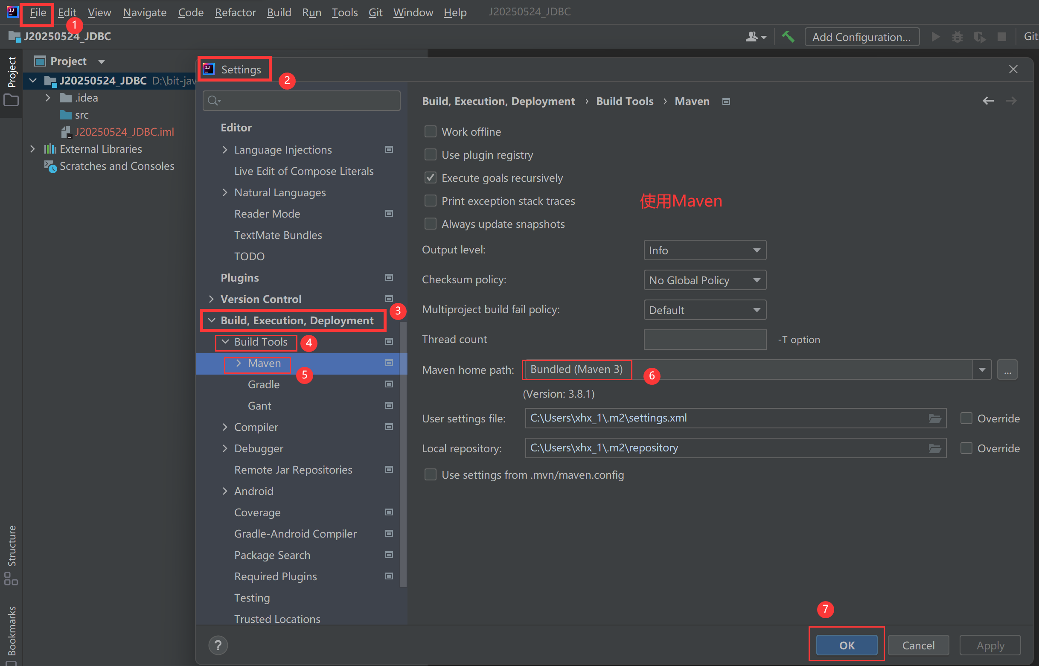The image size is (1039, 666).
Task: Check Override for User settings file
Action: [966, 418]
